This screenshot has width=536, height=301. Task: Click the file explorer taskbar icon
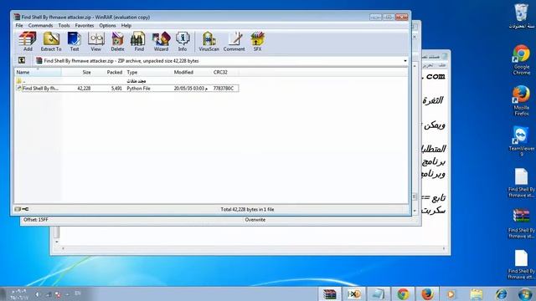click(477, 294)
